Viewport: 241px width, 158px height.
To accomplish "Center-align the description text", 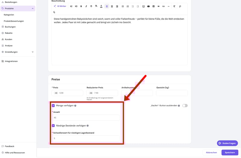I will (x=112, y=6).
